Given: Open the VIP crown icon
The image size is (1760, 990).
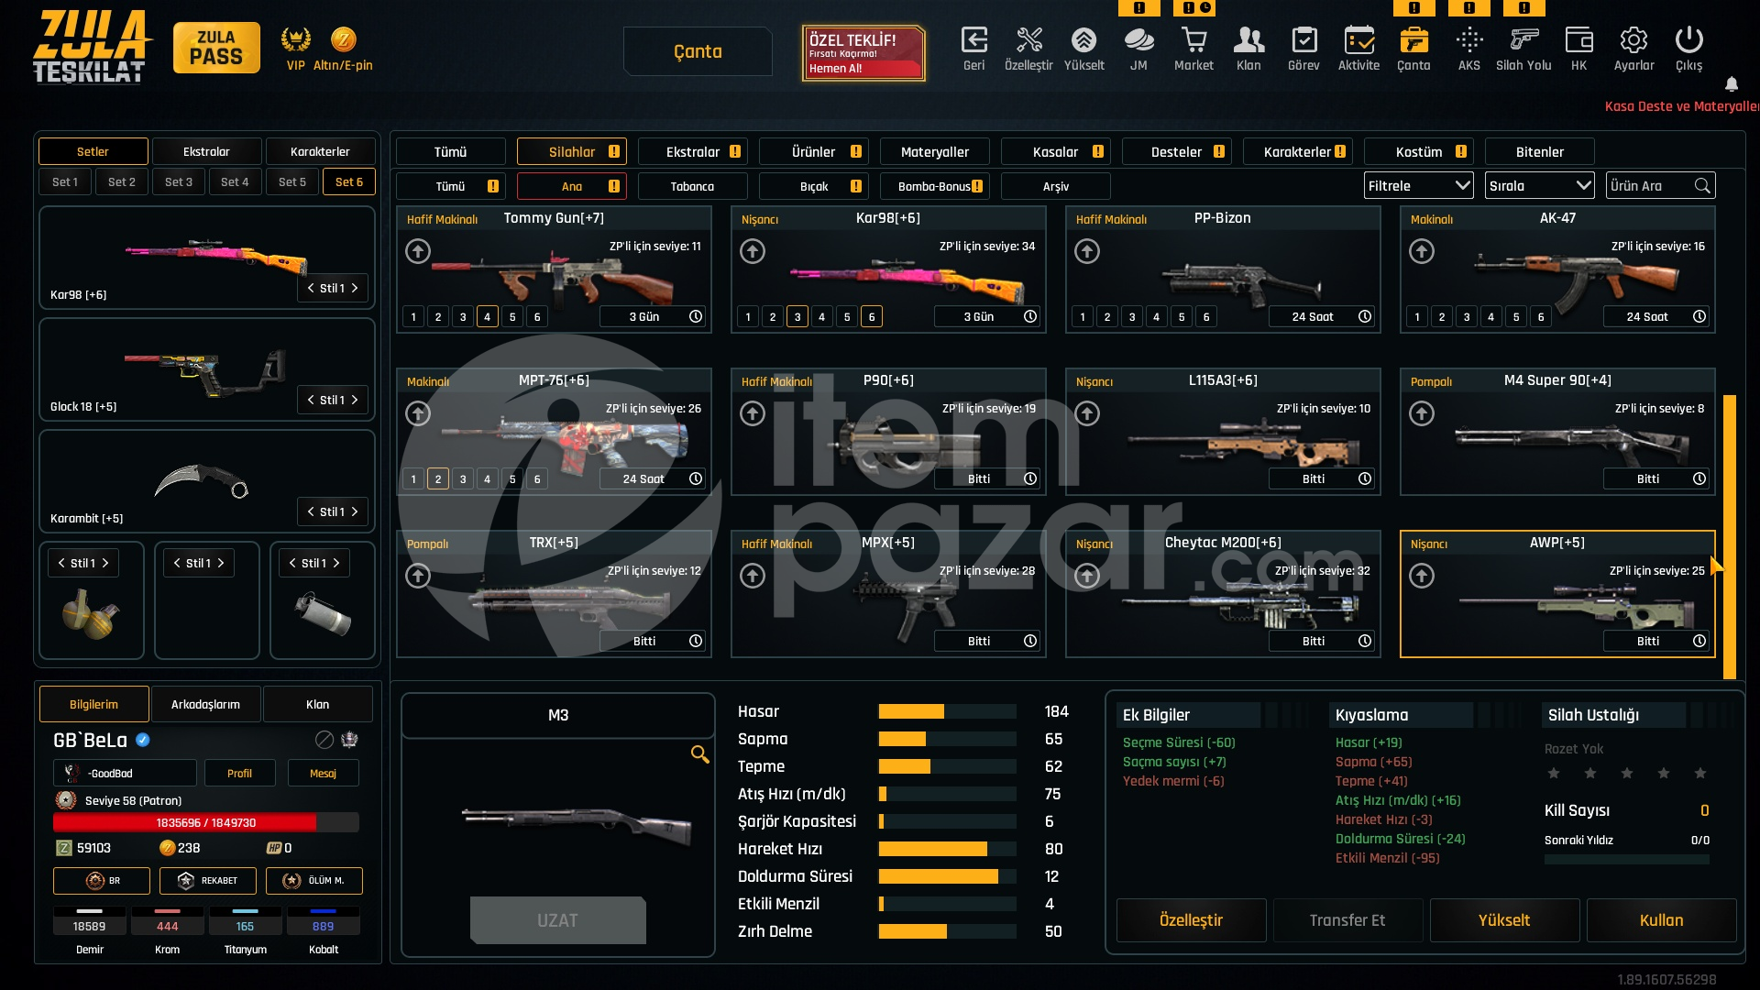Looking at the screenshot, I should [295, 39].
